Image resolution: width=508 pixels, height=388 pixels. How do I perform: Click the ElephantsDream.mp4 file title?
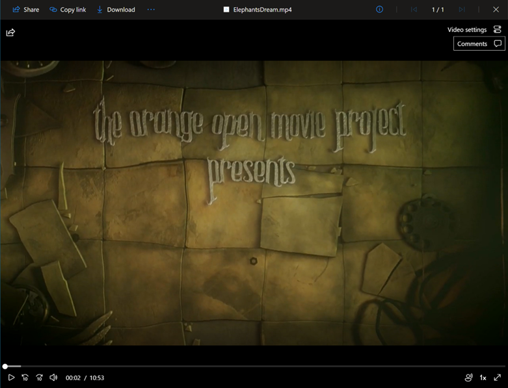[262, 10]
